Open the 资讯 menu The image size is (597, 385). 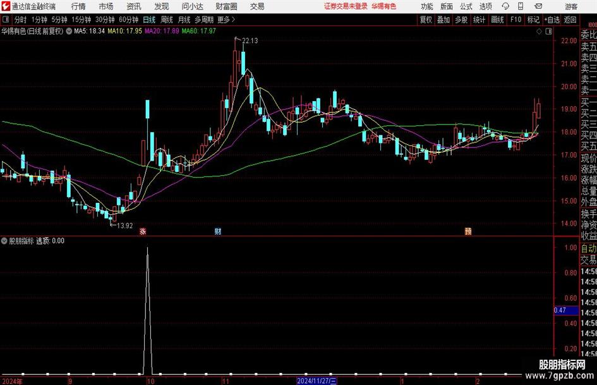click(134, 6)
